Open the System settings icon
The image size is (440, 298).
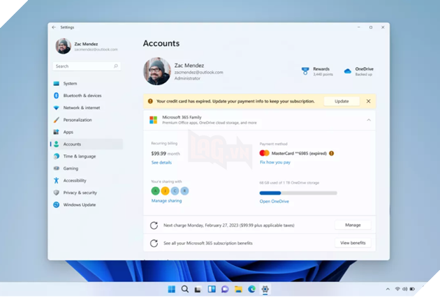pos(57,84)
